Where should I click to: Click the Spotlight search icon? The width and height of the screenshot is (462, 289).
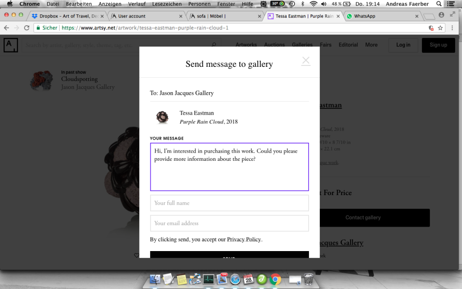[x=439, y=4]
